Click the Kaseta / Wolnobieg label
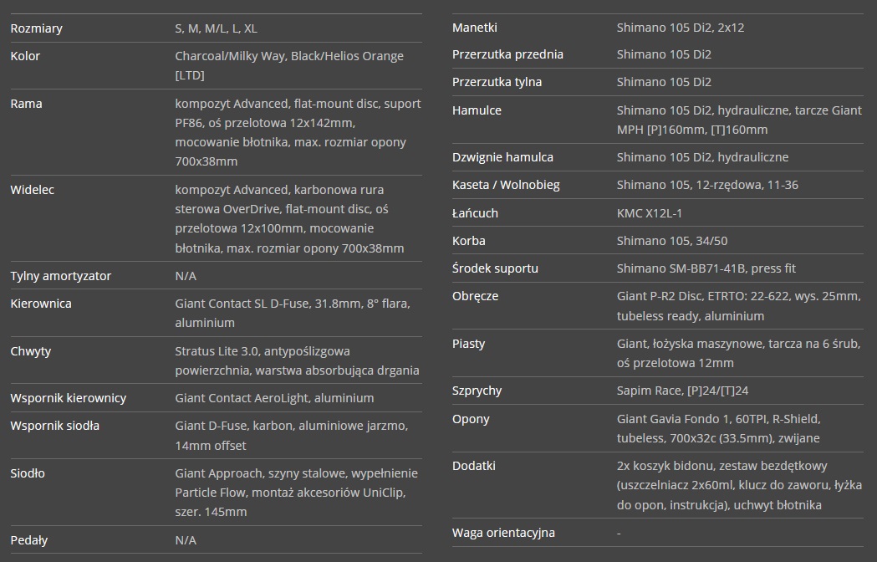 coord(506,185)
